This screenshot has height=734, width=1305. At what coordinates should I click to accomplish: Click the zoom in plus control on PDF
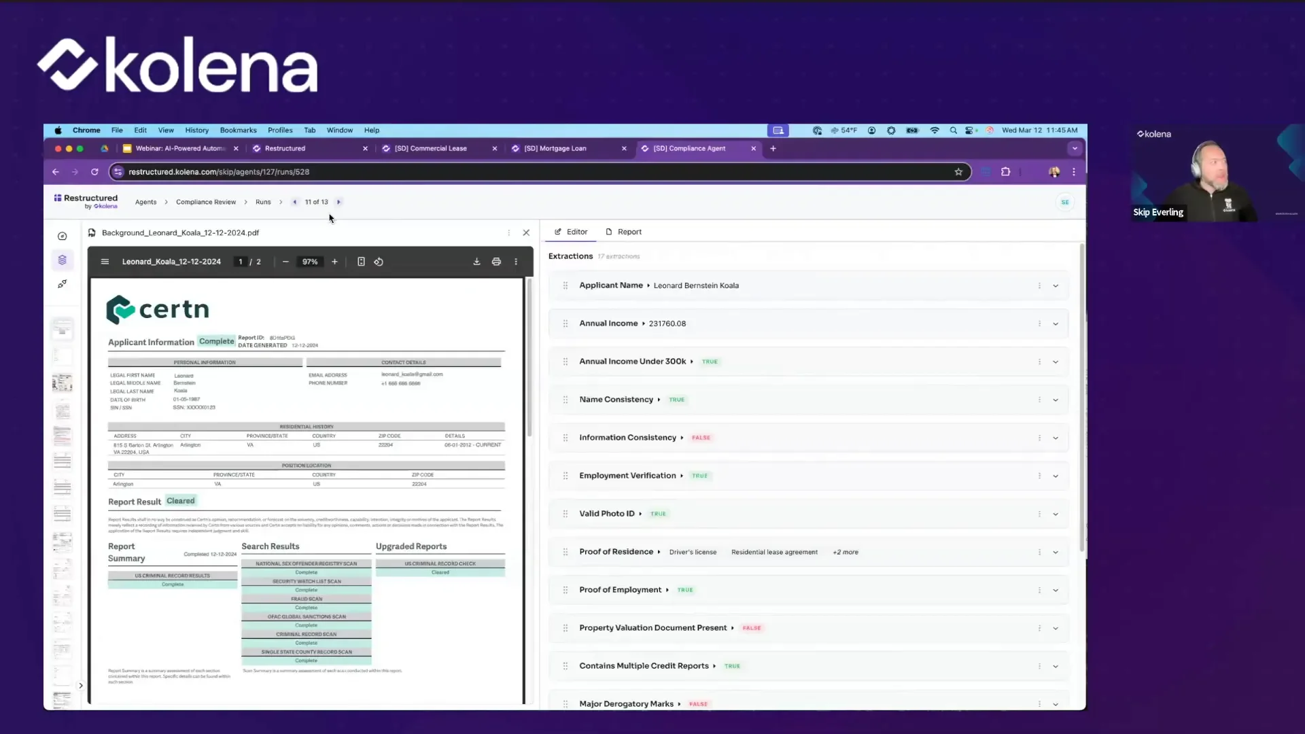[334, 261]
